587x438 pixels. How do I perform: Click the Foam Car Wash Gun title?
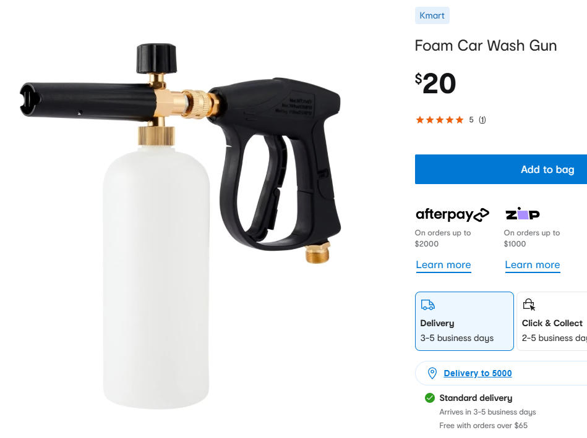click(x=486, y=46)
